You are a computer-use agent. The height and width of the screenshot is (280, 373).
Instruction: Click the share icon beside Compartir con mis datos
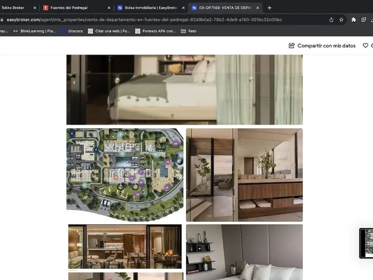[292, 45]
